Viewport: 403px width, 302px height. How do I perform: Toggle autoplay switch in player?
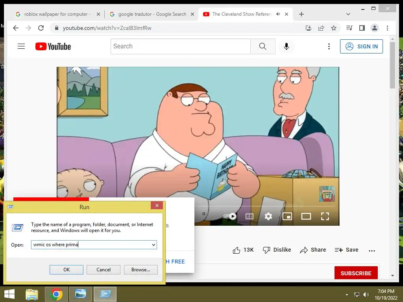230,216
